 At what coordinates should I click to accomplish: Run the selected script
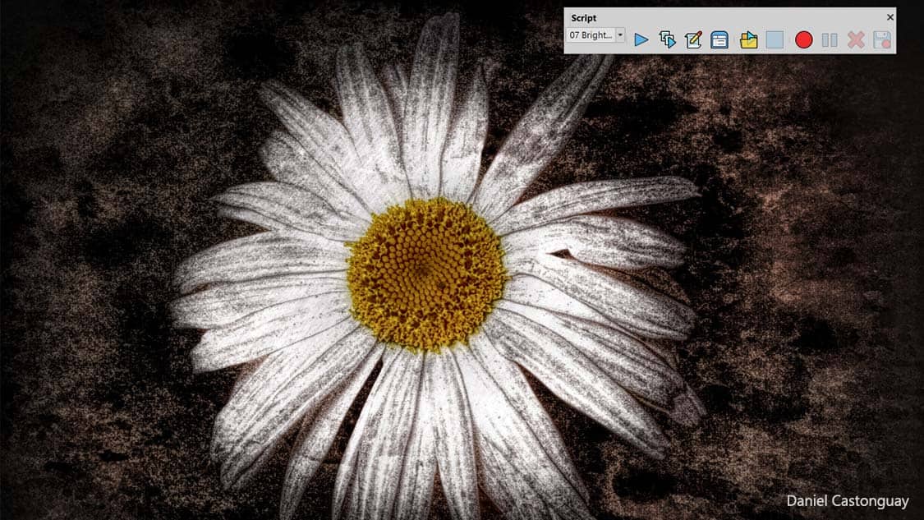pyautogui.click(x=641, y=39)
